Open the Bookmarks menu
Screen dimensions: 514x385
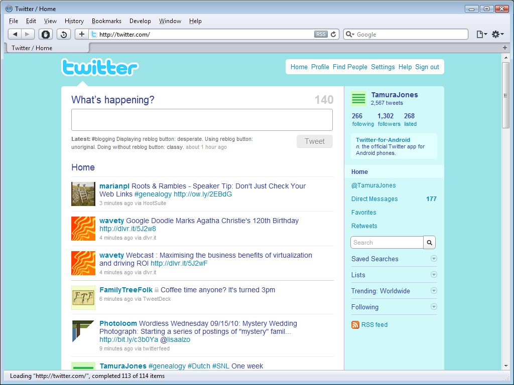pyautogui.click(x=106, y=21)
